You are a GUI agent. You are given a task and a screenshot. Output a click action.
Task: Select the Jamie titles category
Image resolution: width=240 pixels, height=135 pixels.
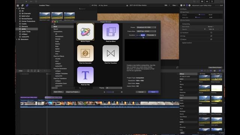point(27,29)
